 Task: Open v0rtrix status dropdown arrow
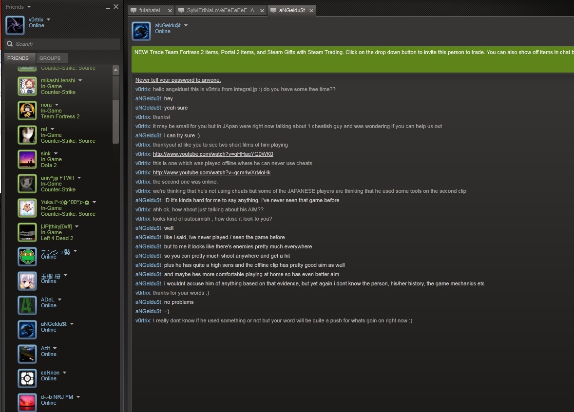(48, 19)
